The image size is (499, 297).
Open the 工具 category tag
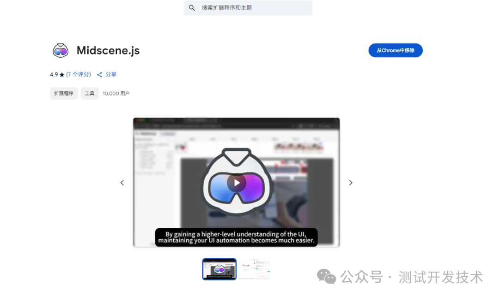tap(90, 93)
